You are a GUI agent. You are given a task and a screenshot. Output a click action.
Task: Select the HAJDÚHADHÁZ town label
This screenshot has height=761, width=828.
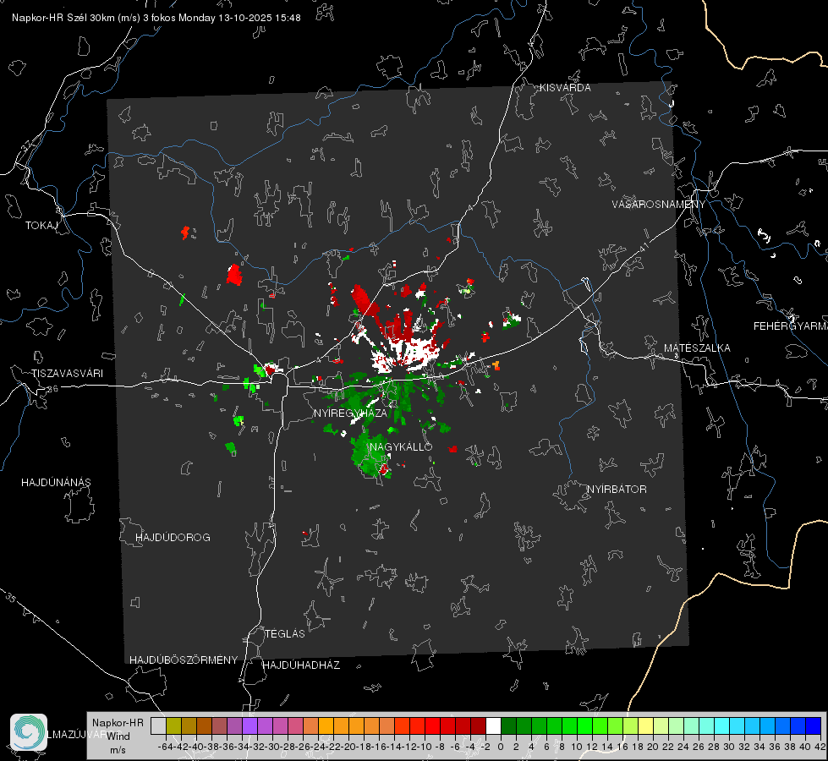pos(301,665)
